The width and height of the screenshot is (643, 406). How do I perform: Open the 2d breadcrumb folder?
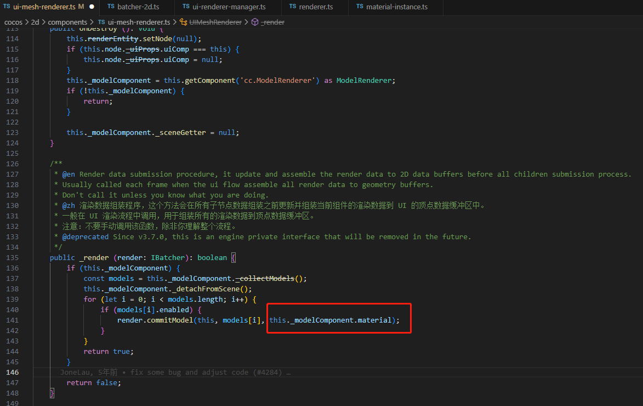click(35, 22)
